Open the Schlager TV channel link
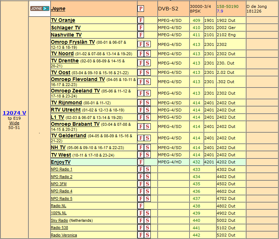279x239 pixels. click(66, 28)
